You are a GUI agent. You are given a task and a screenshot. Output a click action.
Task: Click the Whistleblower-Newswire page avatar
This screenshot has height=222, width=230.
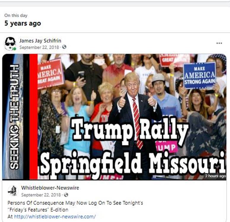13,191
